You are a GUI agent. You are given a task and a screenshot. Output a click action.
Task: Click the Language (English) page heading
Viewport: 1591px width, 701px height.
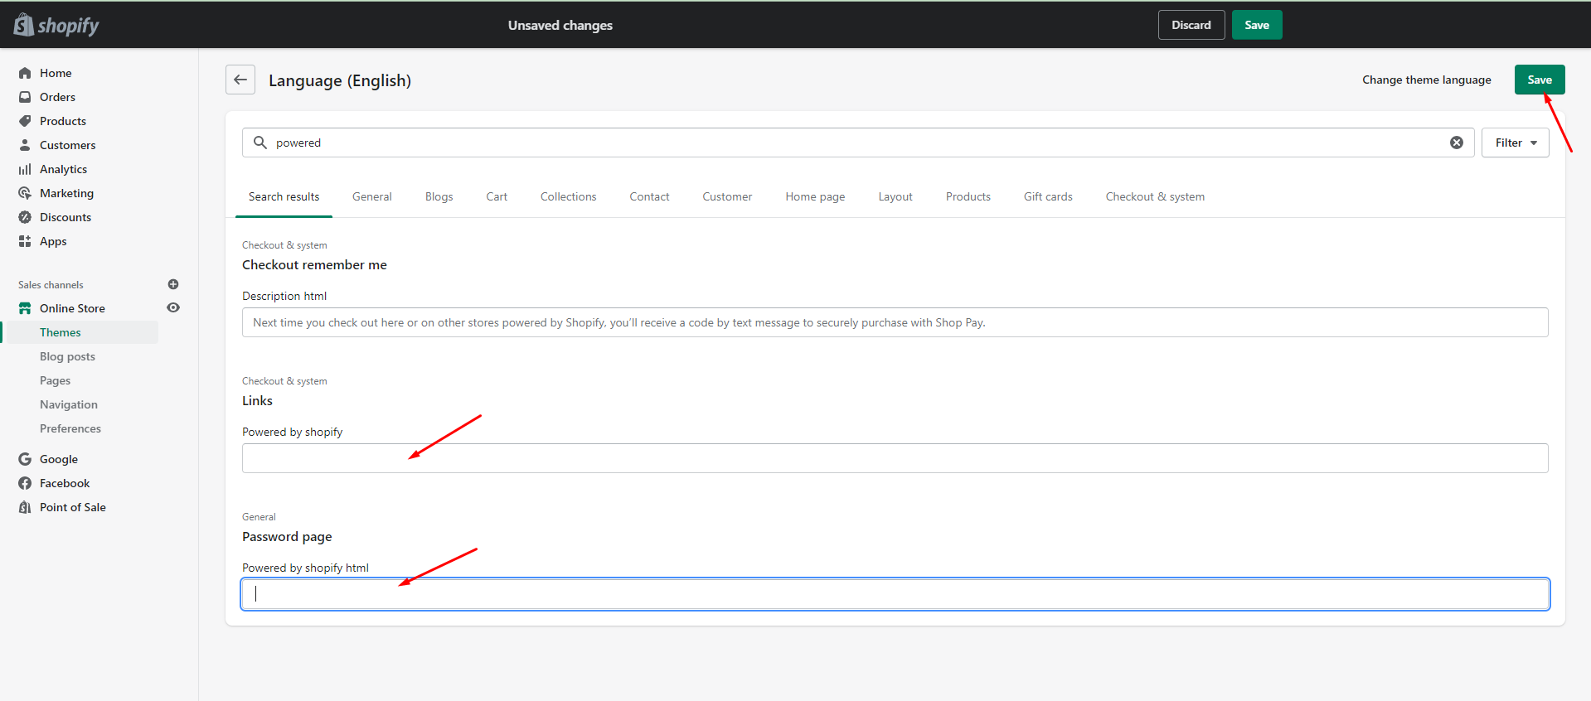tap(340, 80)
